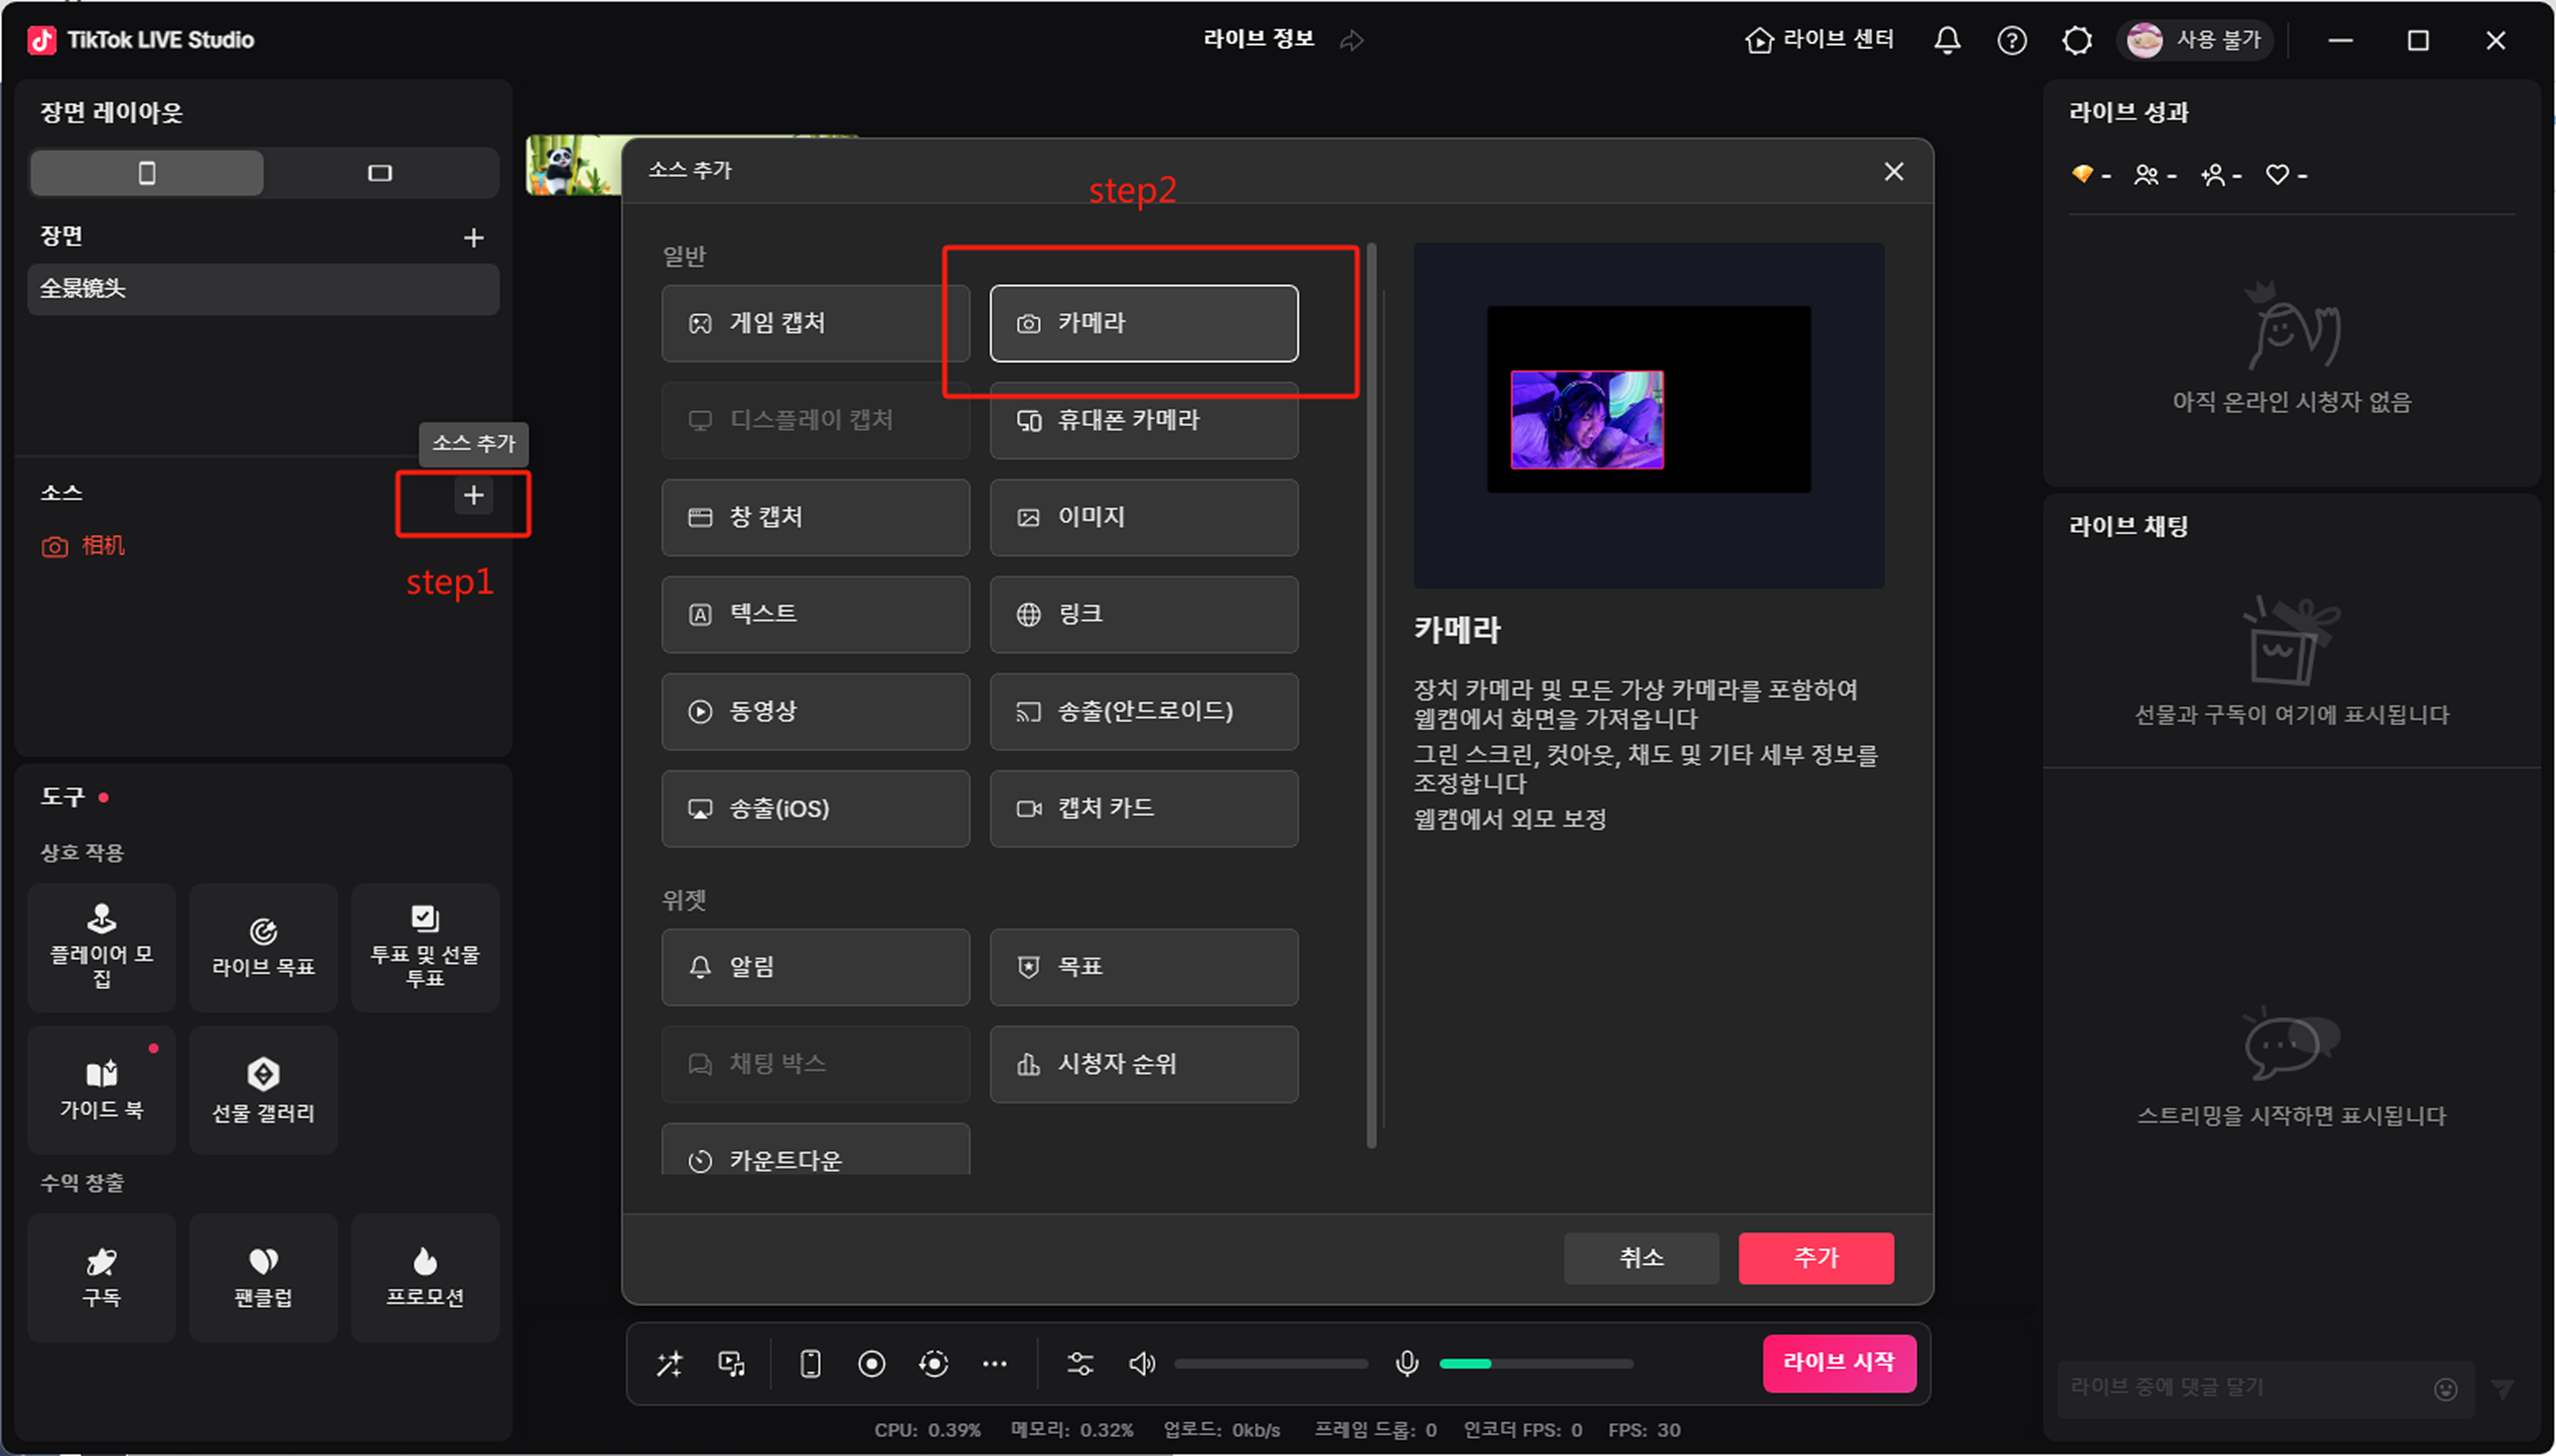This screenshot has width=2556, height=1456.
Task: Click the add source plus icon
Action: 473,495
